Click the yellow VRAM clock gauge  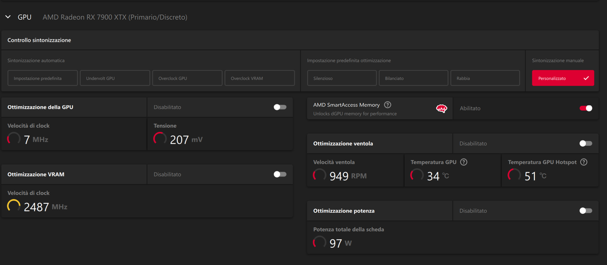(x=14, y=206)
